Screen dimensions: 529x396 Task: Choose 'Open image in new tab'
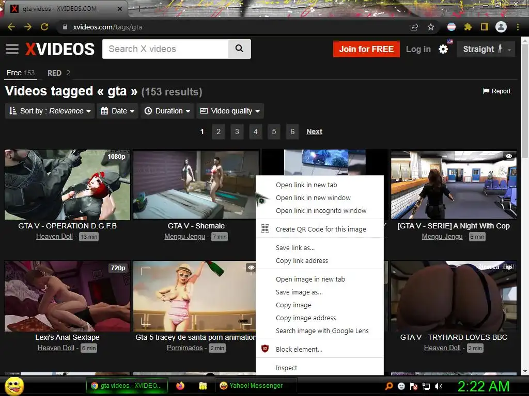pos(319,279)
